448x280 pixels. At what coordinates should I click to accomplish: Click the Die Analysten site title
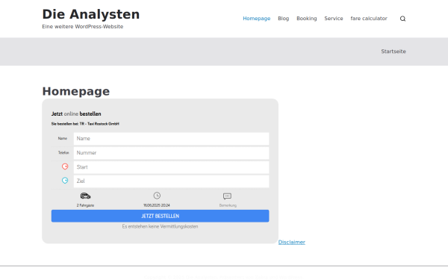click(91, 14)
